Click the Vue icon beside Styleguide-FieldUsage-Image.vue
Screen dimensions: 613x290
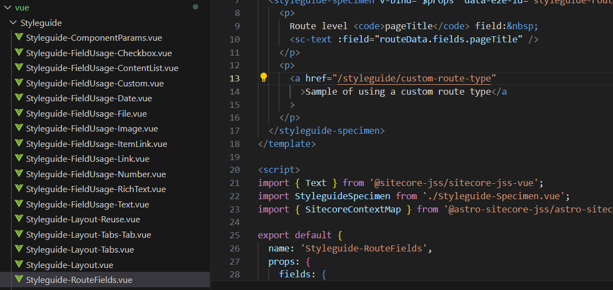click(x=19, y=129)
